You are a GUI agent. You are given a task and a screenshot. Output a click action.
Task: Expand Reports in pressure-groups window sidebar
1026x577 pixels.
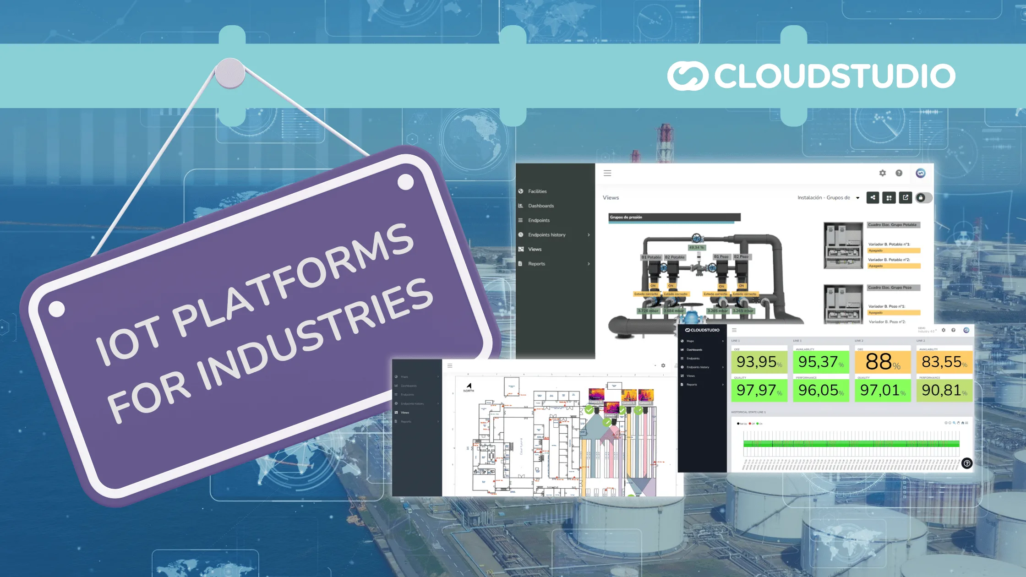(554, 264)
